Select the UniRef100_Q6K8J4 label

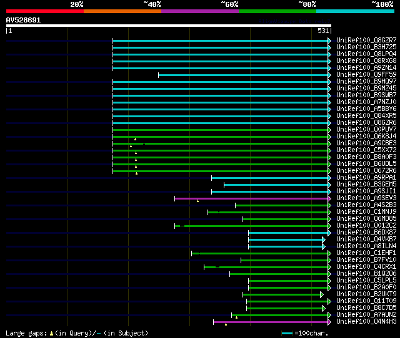click(x=366, y=137)
